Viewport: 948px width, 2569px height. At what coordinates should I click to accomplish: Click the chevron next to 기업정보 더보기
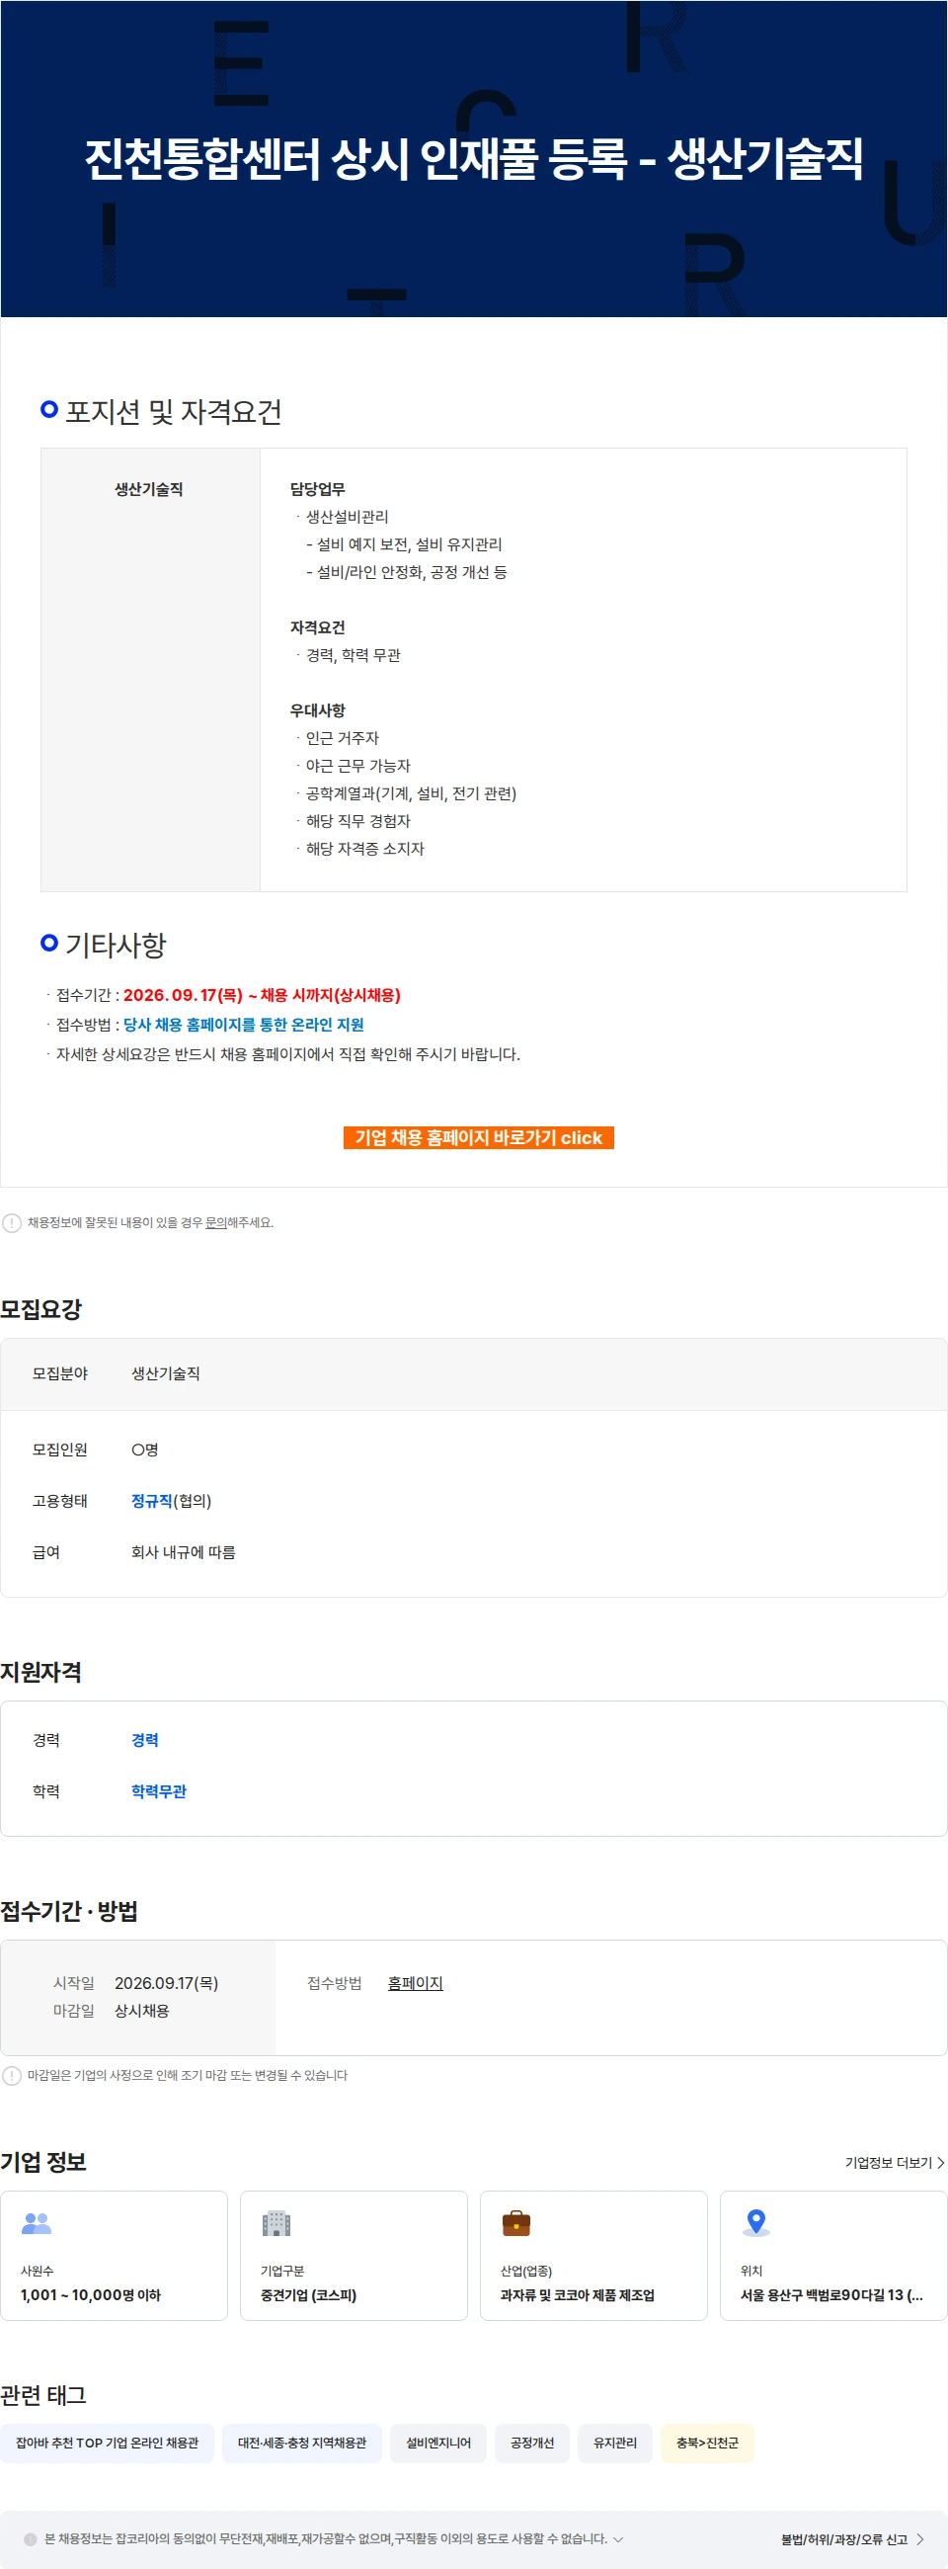click(940, 2163)
